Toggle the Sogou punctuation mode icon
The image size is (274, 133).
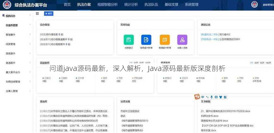(x=207, y=97)
